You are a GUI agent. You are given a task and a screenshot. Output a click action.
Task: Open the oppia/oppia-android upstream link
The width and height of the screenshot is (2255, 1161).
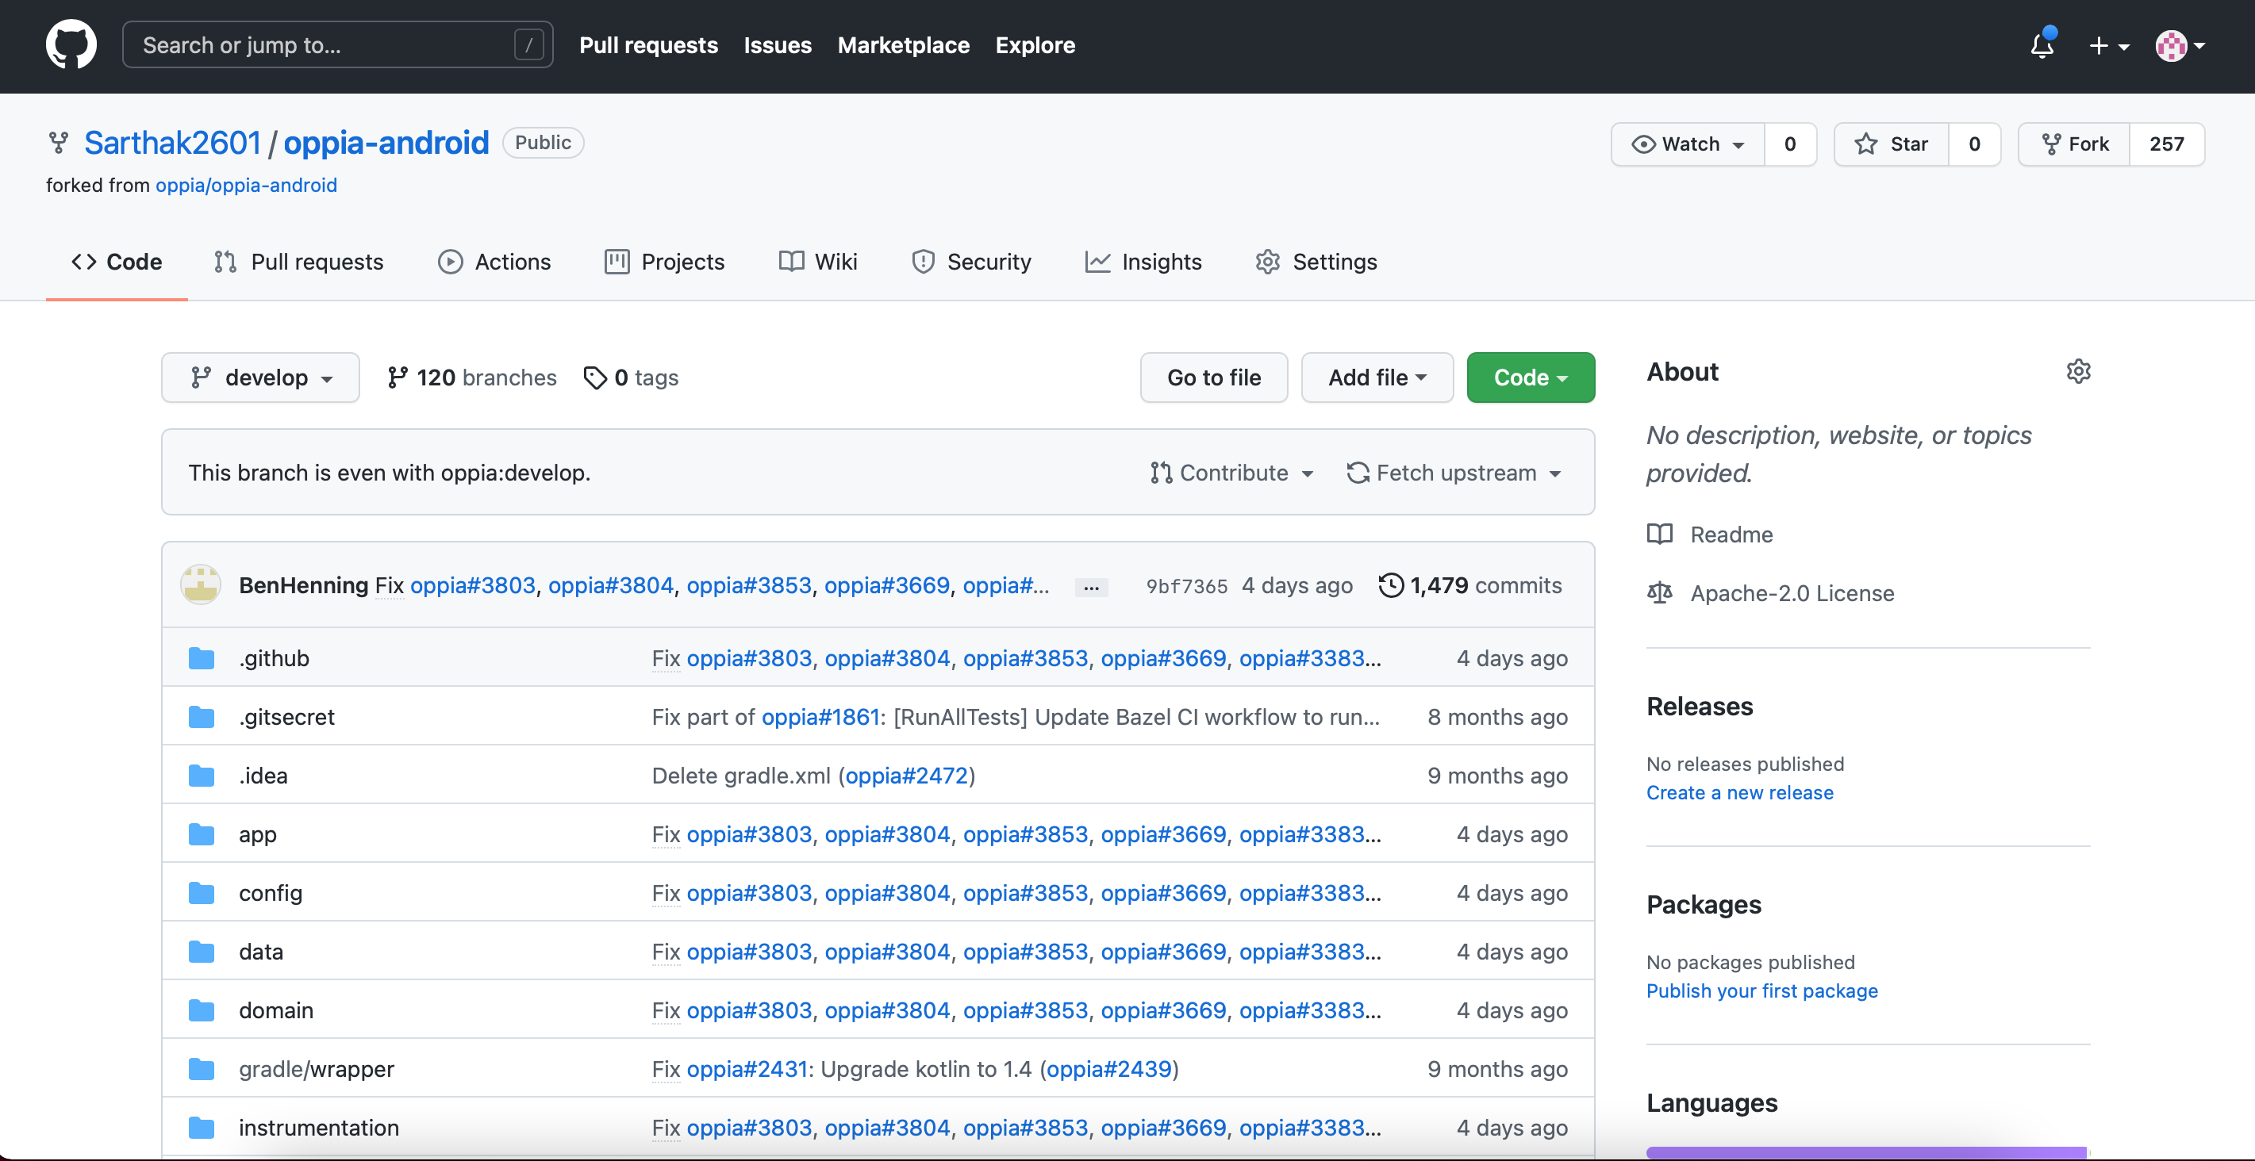pos(246,185)
